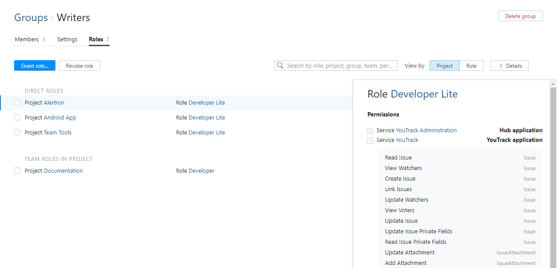Tick the Team Tools project checkbox
557x268 pixels.
[17, 132]
